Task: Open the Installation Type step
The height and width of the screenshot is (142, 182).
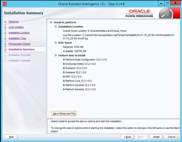Action: [x=17, y=38]
